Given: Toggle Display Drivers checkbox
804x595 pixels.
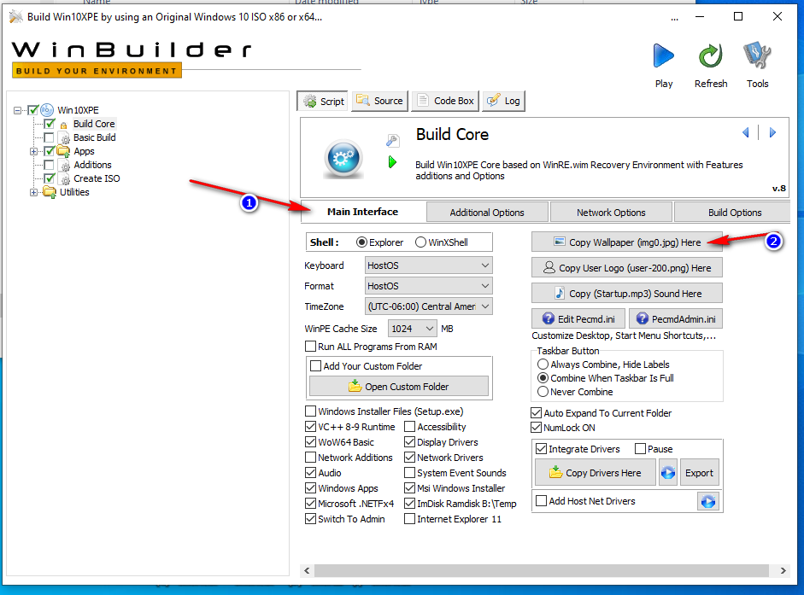Looking at the screenshot, I should pyautogui.click(x=409, y=441).
